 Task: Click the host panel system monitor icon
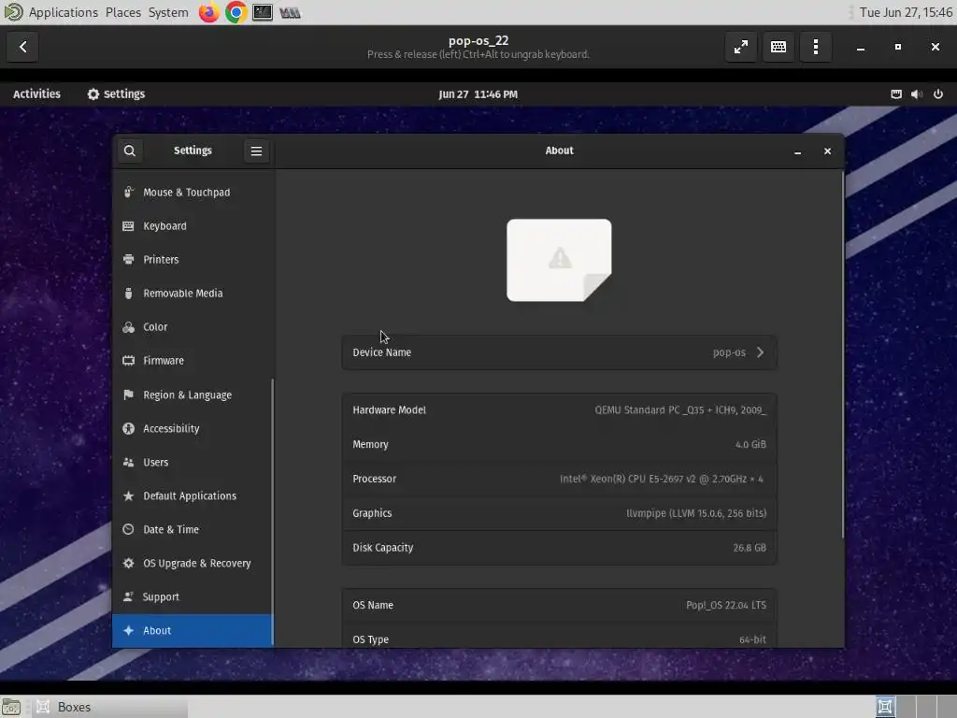pyautogui.click(x=290, y=12)
